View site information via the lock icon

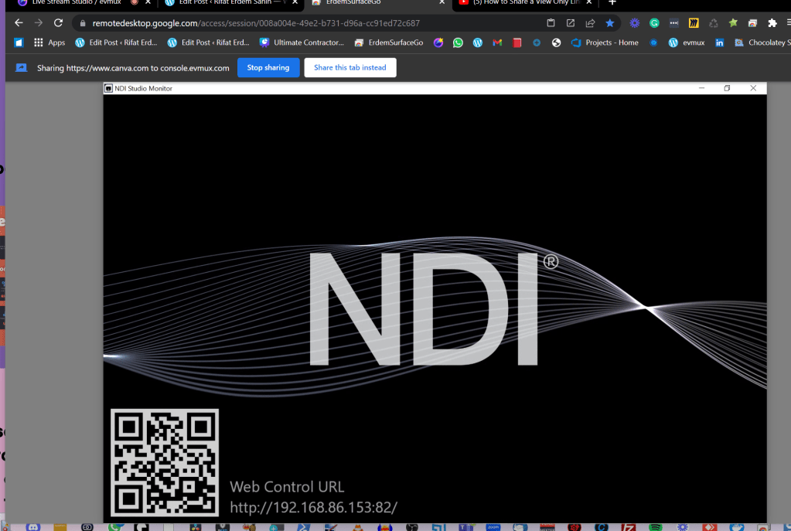click(x=83, y=23)
